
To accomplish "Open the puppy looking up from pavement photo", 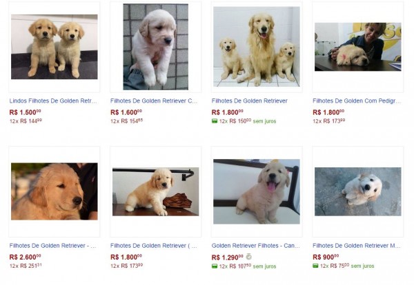I will [x=357, y=192].
